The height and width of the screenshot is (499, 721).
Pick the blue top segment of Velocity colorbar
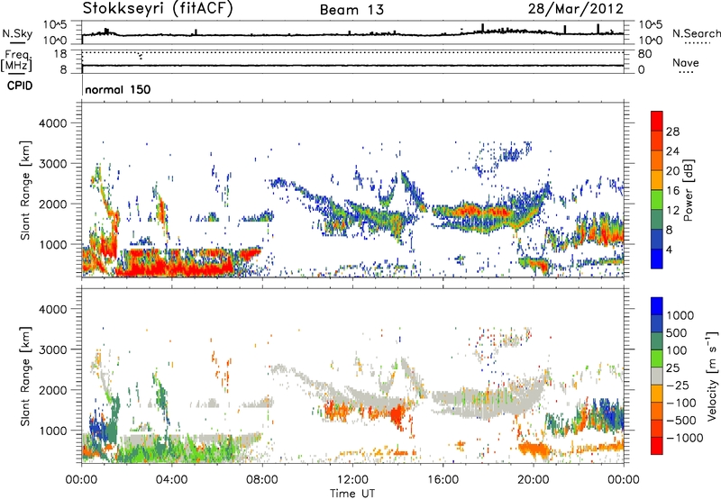tap(657, 306)
